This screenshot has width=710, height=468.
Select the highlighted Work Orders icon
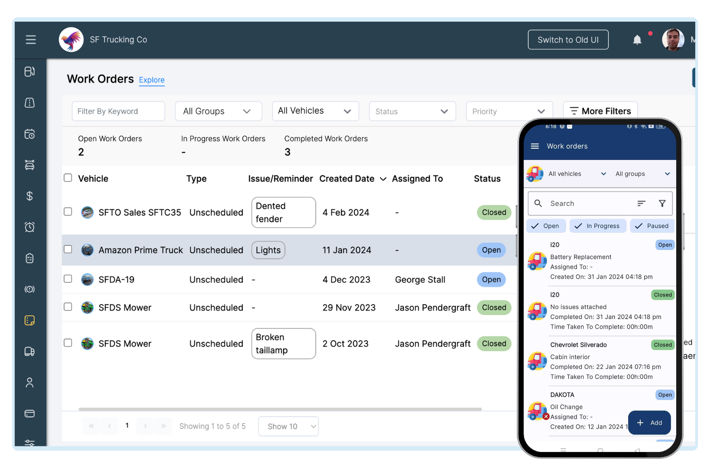click(x=29, y=320)
